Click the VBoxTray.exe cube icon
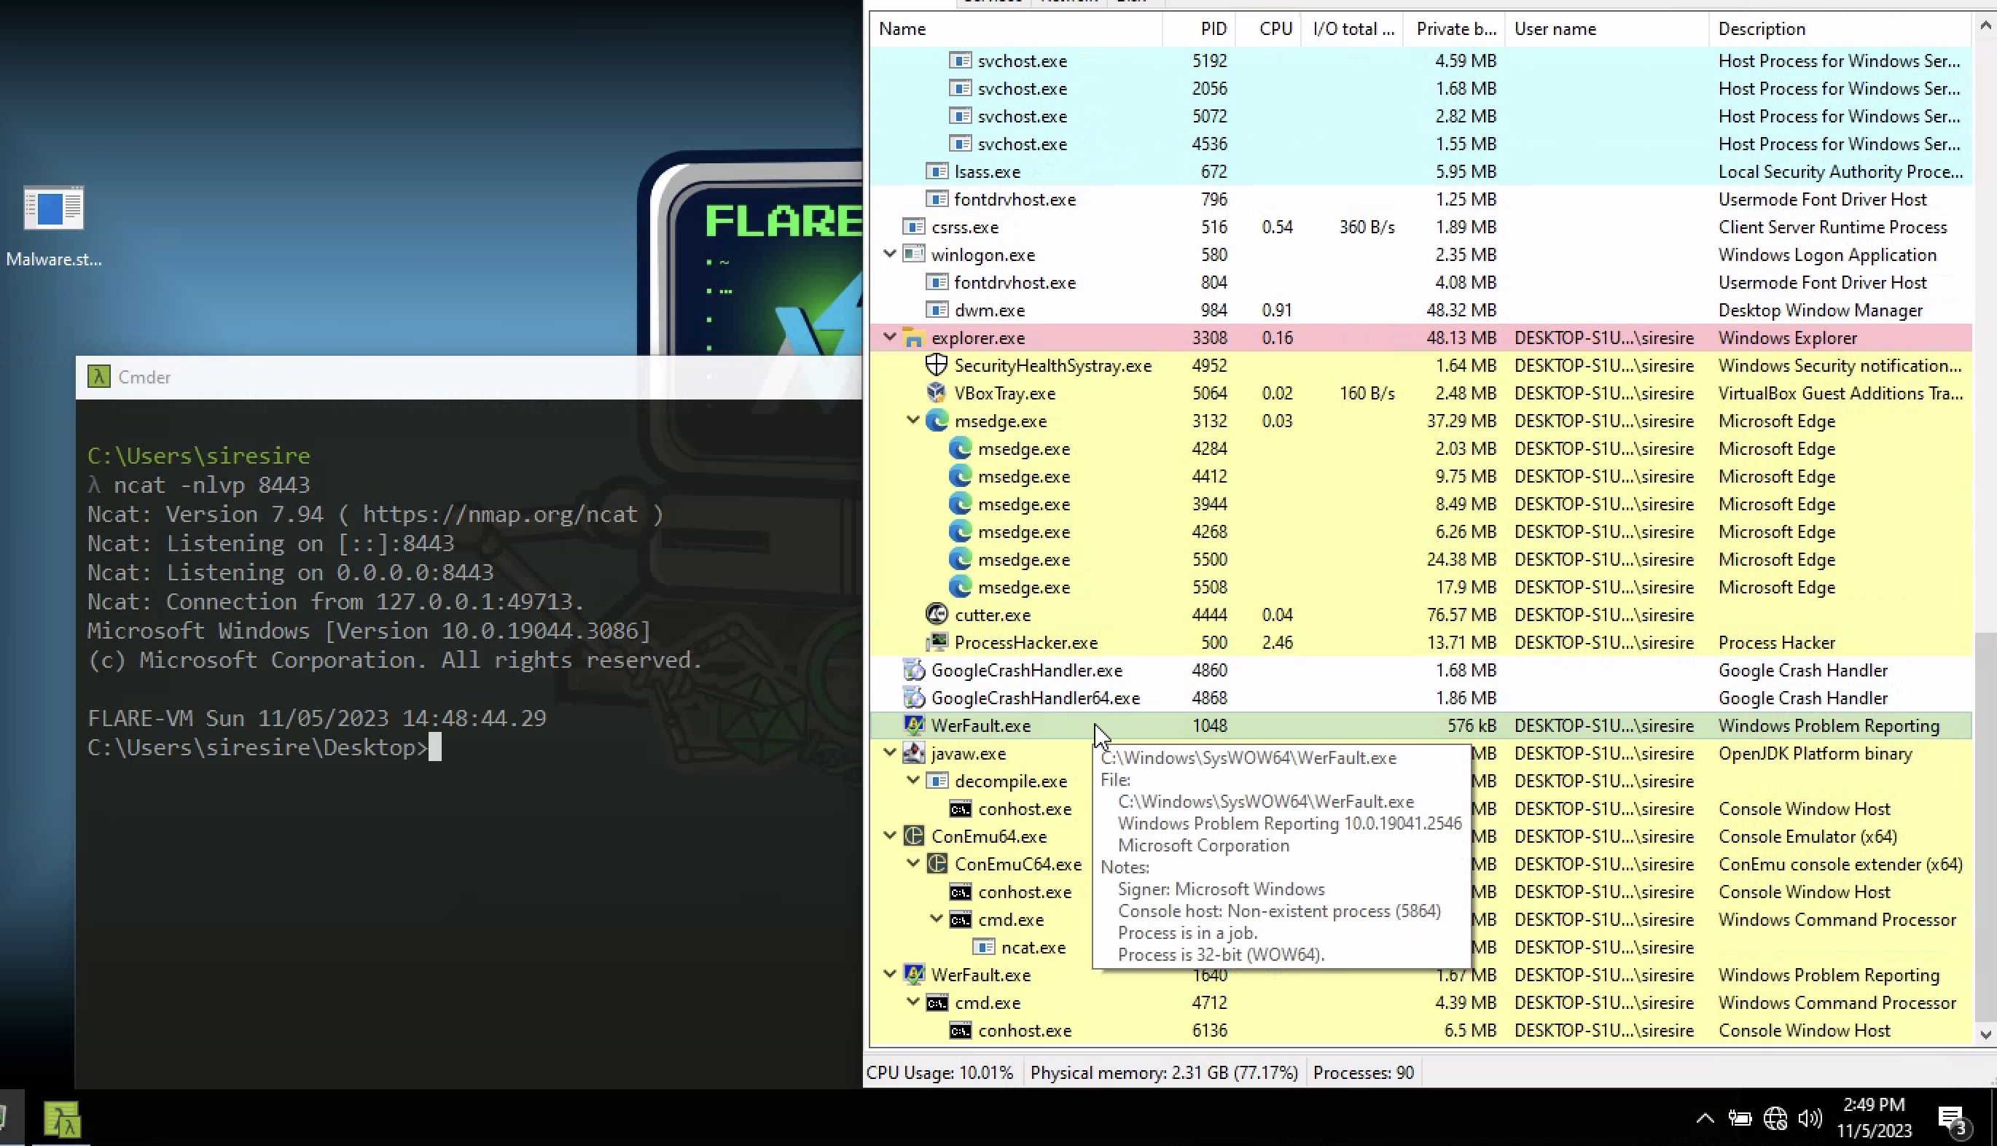This screenshot has height=1146, width=1997. click(937, 394)
